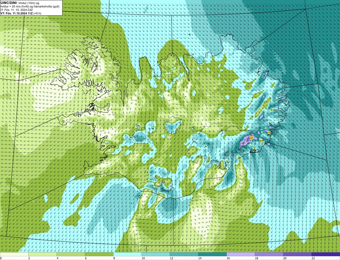Select the 16–18 m/s lavender legend swatch
The width and height of the screenshot is (340, 260).
[241, 254]
